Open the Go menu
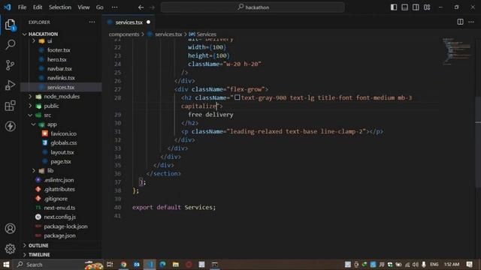 tap(100, 7)
